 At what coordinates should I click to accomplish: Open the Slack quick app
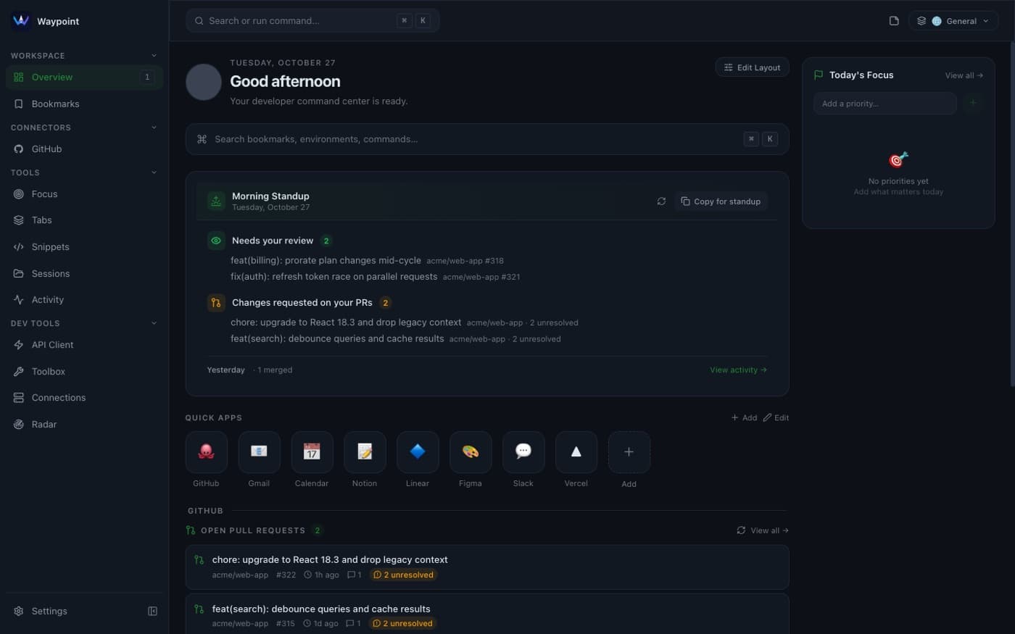point(523,452)
